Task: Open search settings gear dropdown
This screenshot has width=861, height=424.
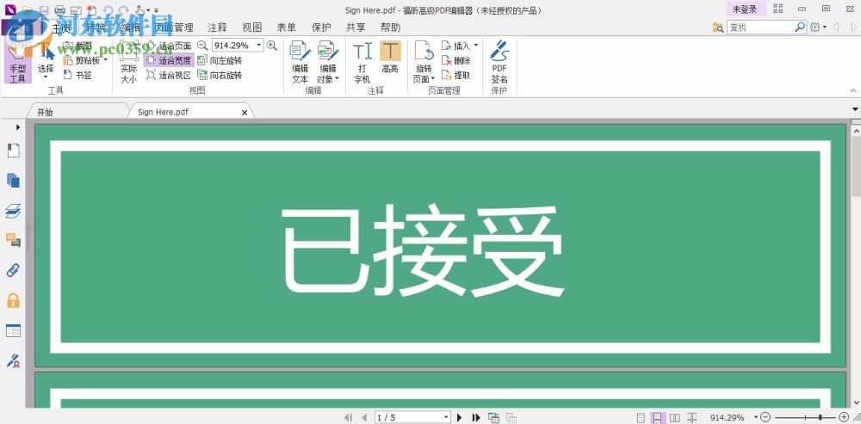Action: click(x=818, y=27)
